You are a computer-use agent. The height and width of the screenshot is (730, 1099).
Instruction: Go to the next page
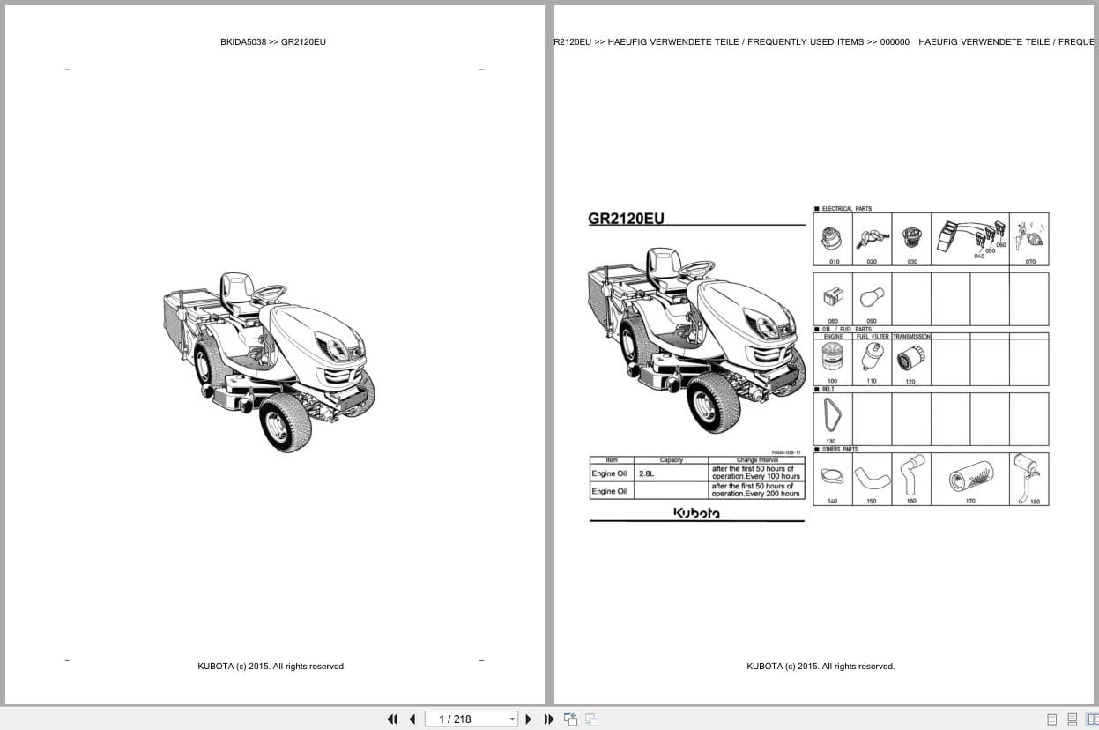[529, 719]
